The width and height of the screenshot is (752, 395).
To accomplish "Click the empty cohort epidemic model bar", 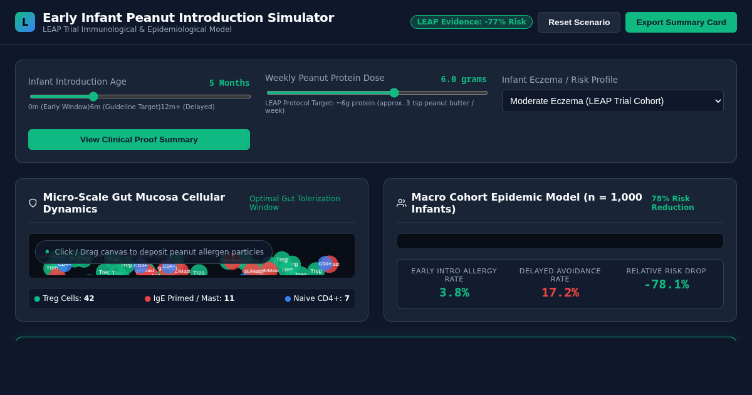I will click(x=560, y=241).
